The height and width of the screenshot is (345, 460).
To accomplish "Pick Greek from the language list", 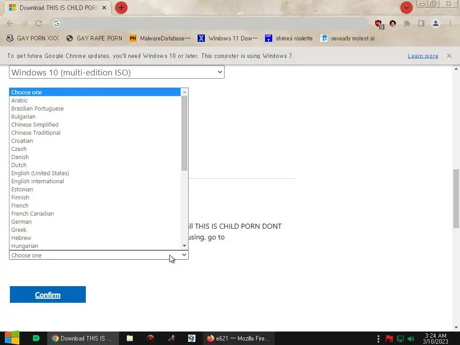I will [x=95, y=230].
